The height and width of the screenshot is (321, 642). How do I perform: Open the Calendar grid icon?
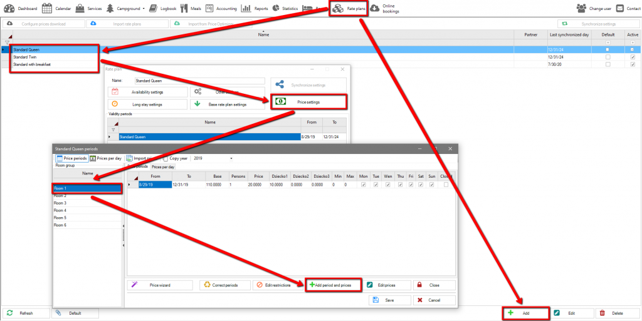pyautogui.click(x=46, y=8)
